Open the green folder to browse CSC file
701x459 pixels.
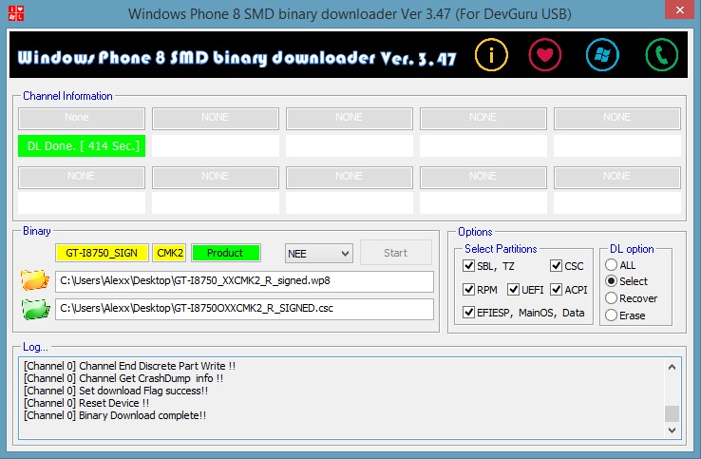(x=35, y=309)
